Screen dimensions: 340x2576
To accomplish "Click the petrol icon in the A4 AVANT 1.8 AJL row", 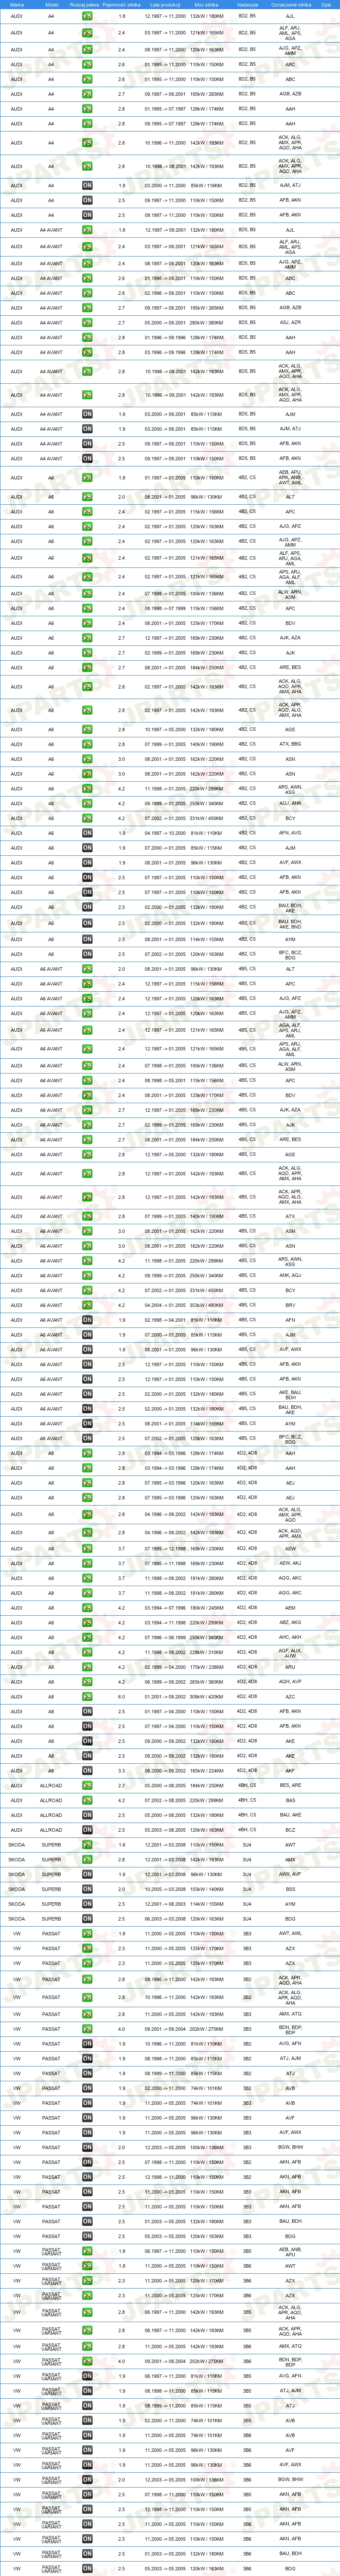I will pyautogui.click(x=88, y=230).
